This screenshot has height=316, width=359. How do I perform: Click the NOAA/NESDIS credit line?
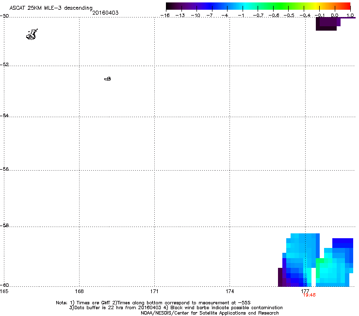pyautogui.click(x=210, y=313)
